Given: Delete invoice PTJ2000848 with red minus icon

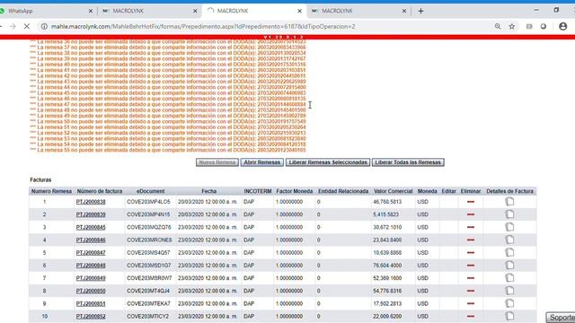Looking at the screenshot, I should (x=471, y=266).
